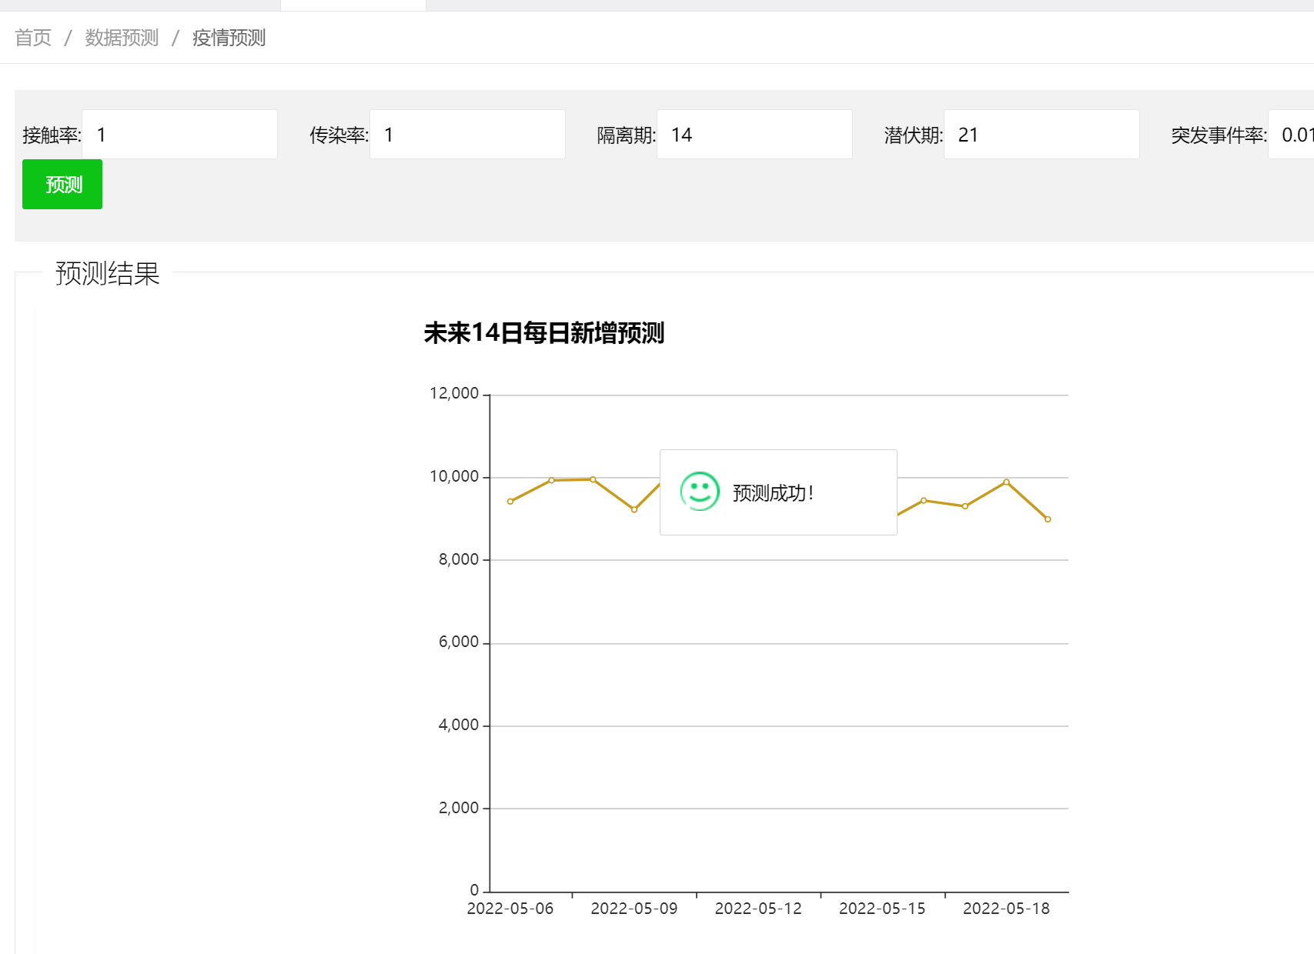
Task: Click the first data point above 2022-05-06
Action: pos(510,502)
